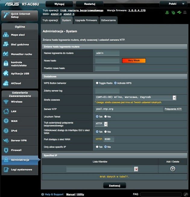Click the Serwer VPN icon

coord(6,140)
